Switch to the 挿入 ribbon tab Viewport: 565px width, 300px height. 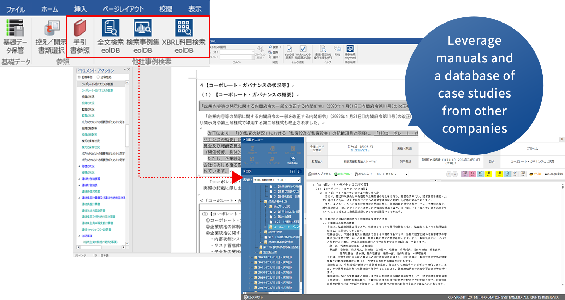[x=80, y=9]
